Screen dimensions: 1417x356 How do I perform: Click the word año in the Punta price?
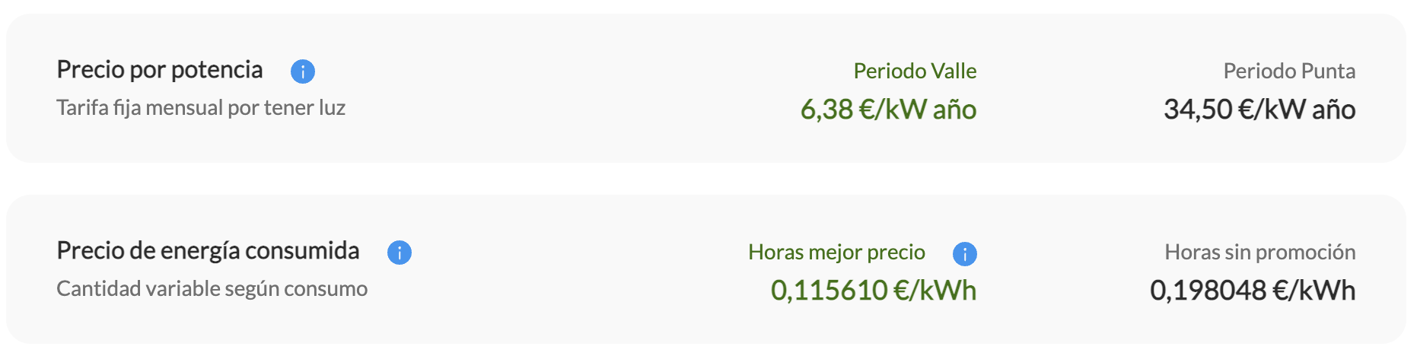pyautogui.click(x=1333, y=110)
